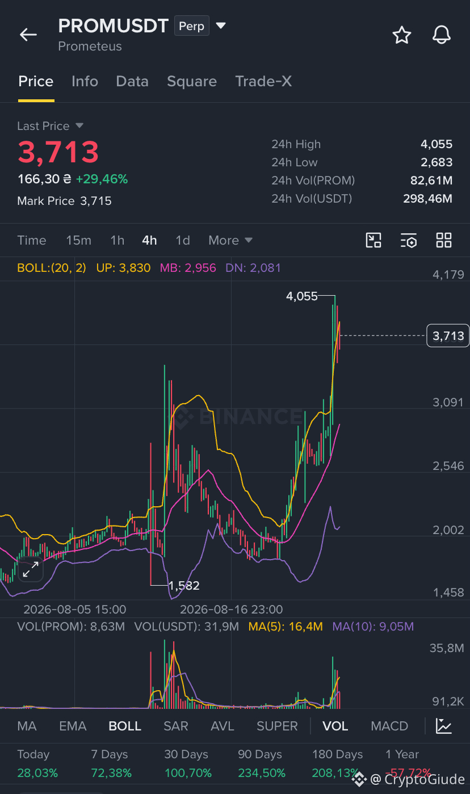The image size is (470, 794).
Task: Tap the UP: 3,830 Bollinger value
Action: (x=123, y=268)
